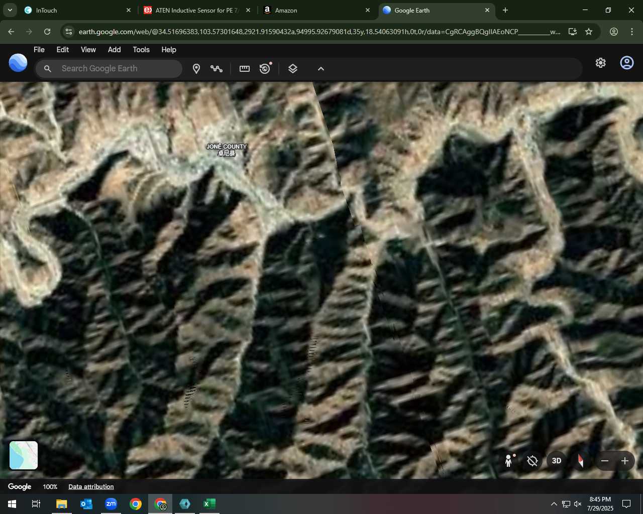Select the draw path or polygon tool
The height and width of the screenshot is (514, 643).
217,69
